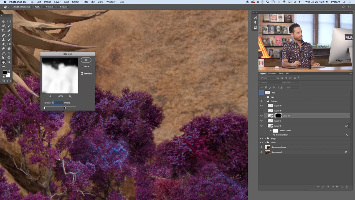355x200 pixels.
Task: Expand the Color layer group
Action: click(265, 142)
